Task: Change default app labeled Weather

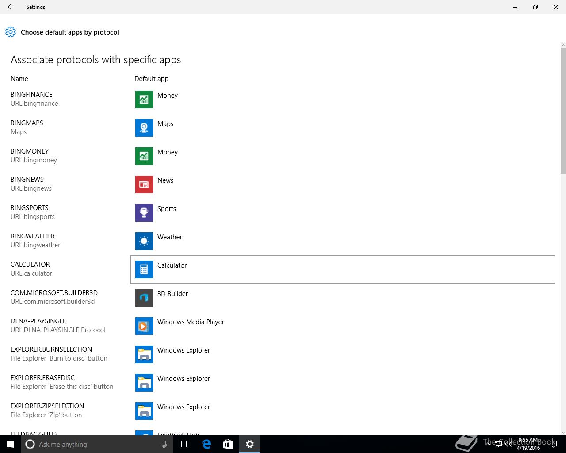Action: click(343, 241)
